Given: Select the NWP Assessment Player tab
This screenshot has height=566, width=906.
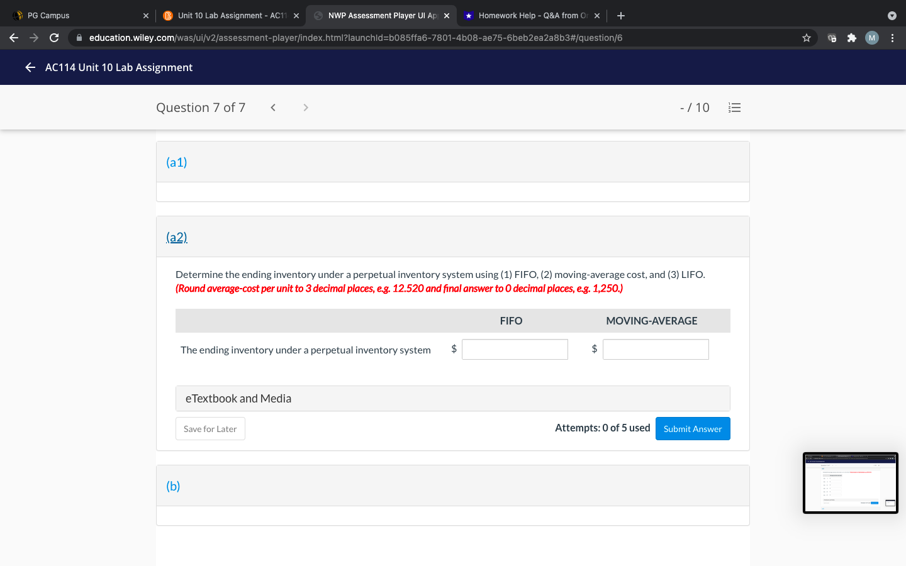Looking at the screenshot, I should (x=381, y=16).
